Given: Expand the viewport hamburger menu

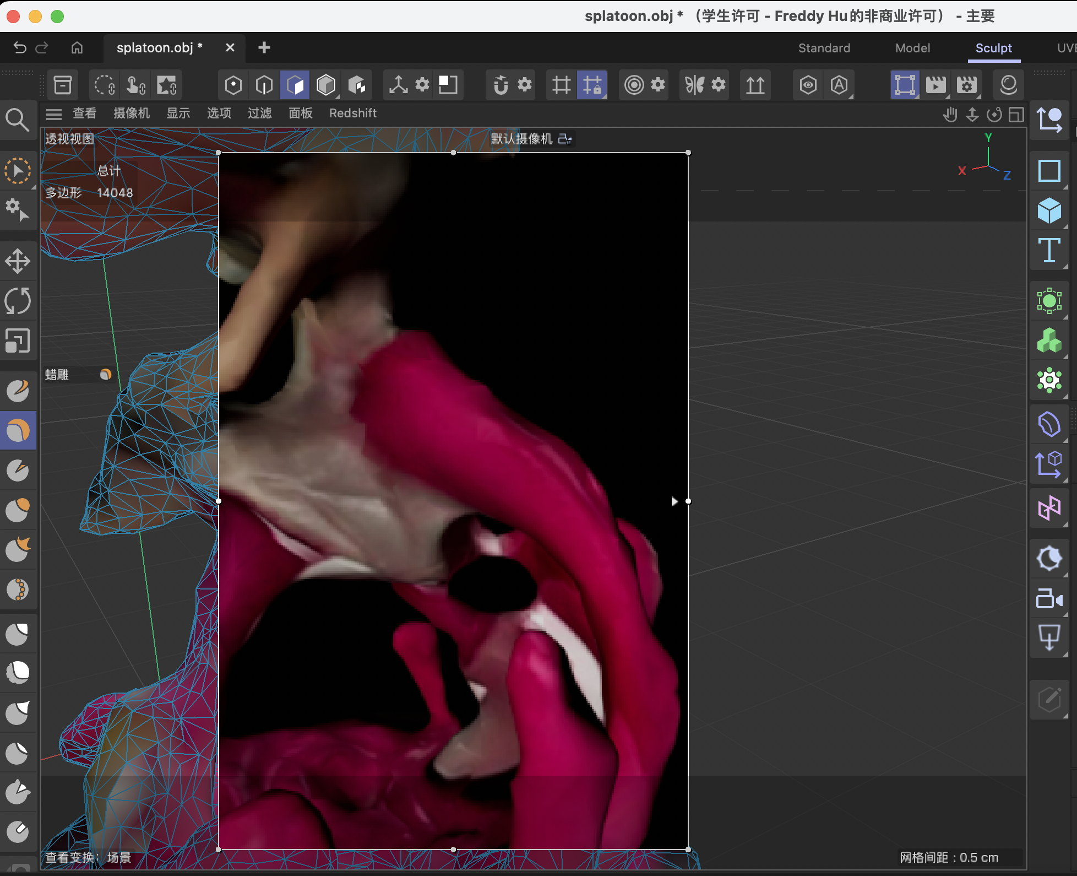Looking at the screenshot, I should [53, 114].
